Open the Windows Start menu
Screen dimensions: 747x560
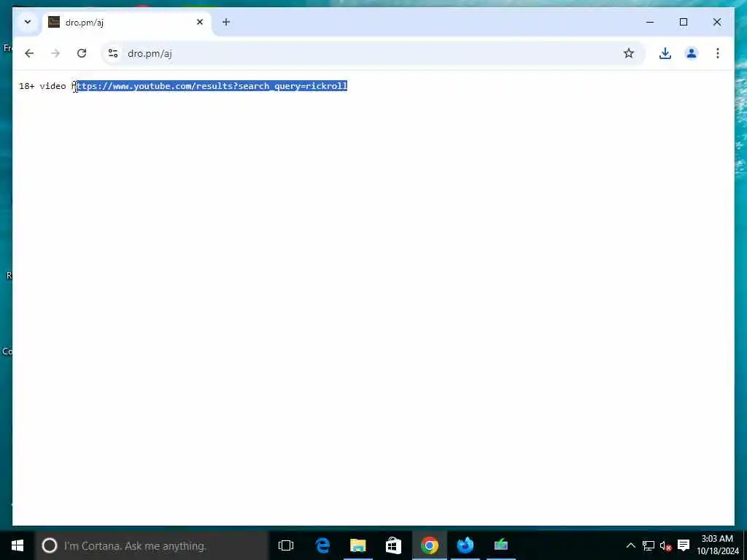tap(18, 545)
